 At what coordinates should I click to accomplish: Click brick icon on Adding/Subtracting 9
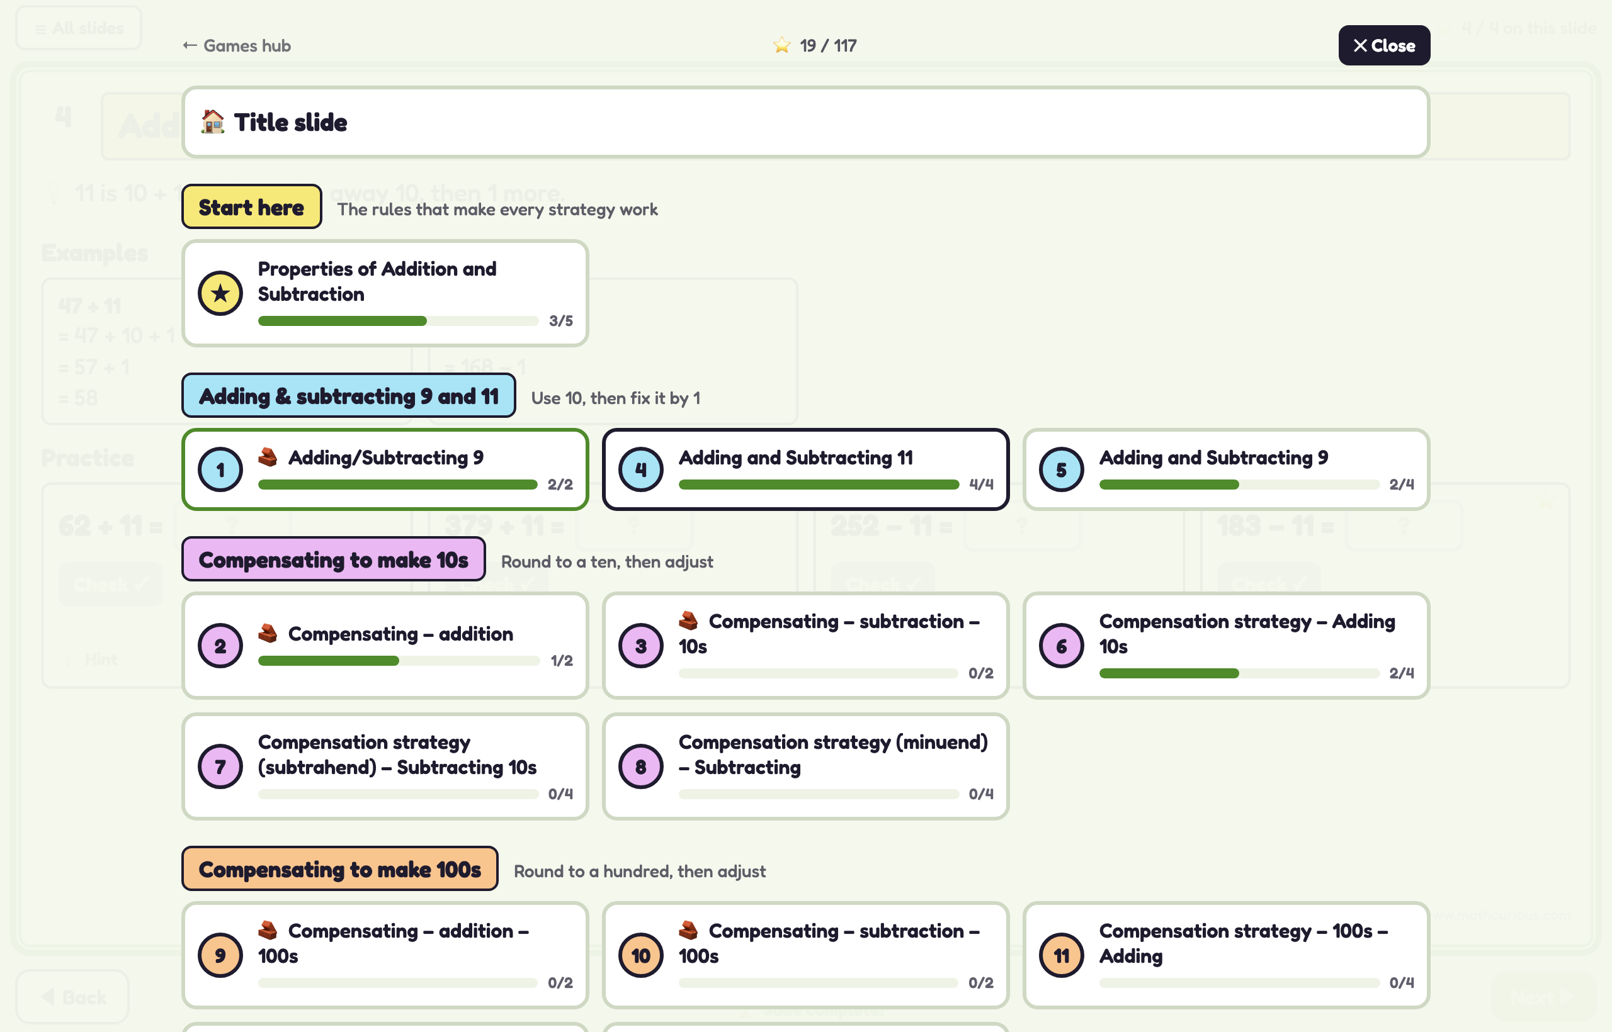click(x=268, y=457)
